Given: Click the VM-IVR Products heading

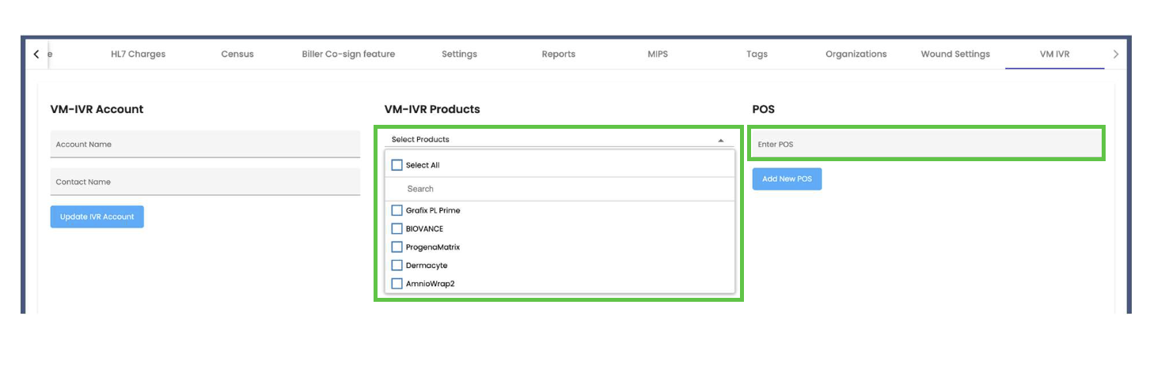Looking at the screenshot, I should [432, 109].
